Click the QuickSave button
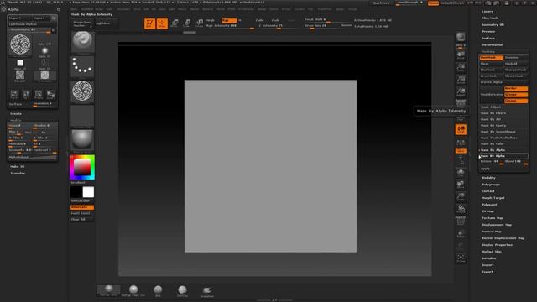The height and width of the screenshot is (302, 537). 381,3
